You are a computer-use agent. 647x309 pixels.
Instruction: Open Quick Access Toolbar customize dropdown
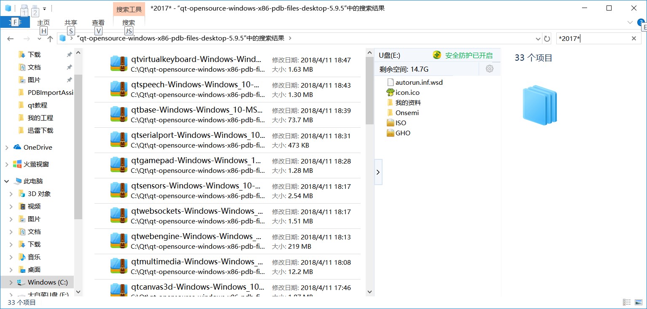coord(44,8)
